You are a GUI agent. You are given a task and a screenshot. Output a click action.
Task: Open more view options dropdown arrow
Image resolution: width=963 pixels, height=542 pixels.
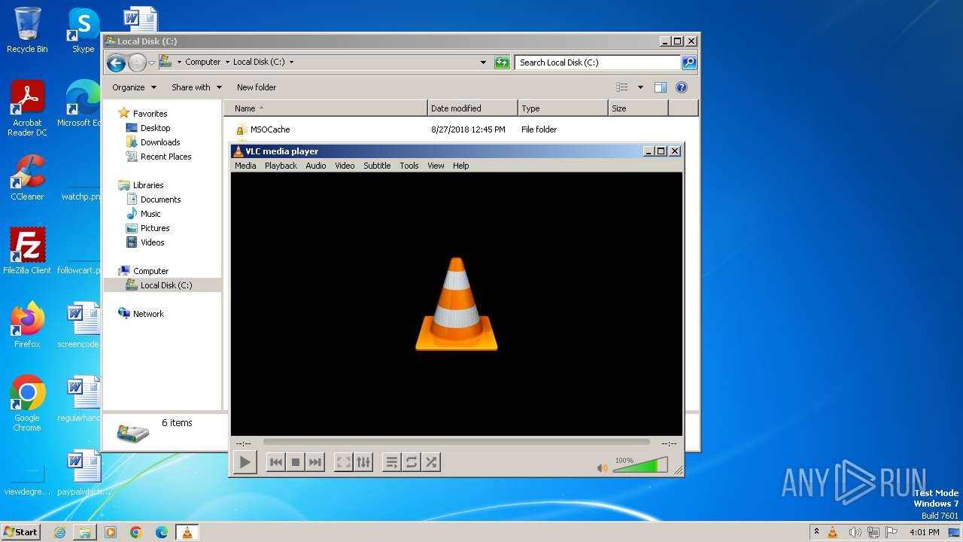(x=640, y=87)
